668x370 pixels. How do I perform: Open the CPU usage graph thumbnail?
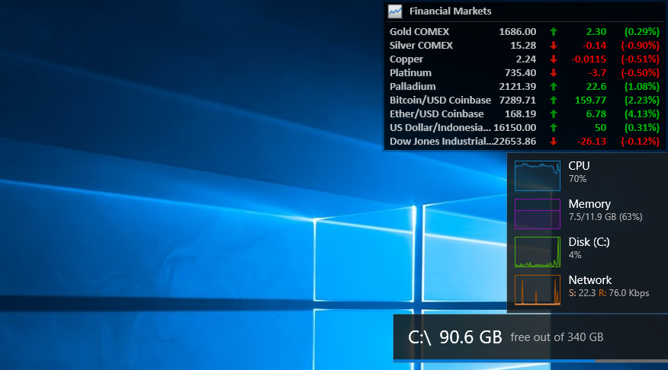coord(537,176)
